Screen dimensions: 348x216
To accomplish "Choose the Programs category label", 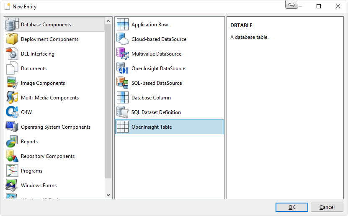I will point(31,170).
